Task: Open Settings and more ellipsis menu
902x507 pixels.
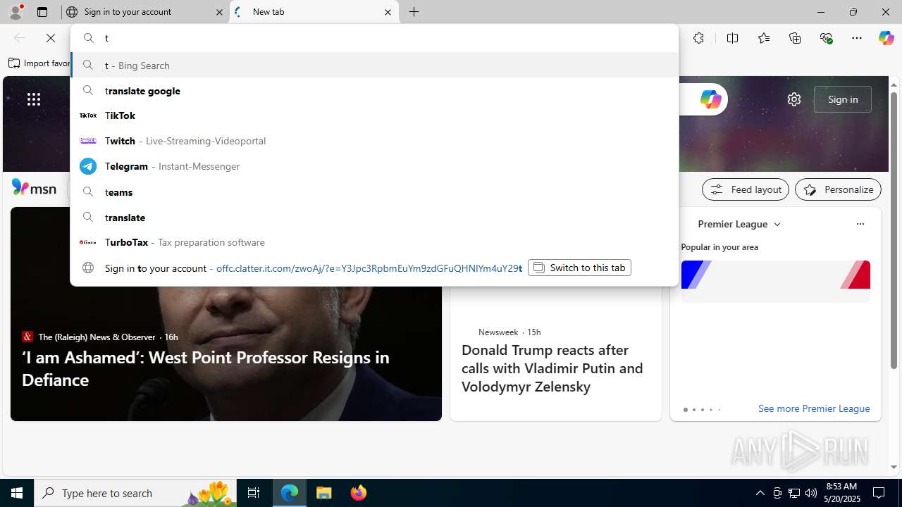Action: click(857, 38)
